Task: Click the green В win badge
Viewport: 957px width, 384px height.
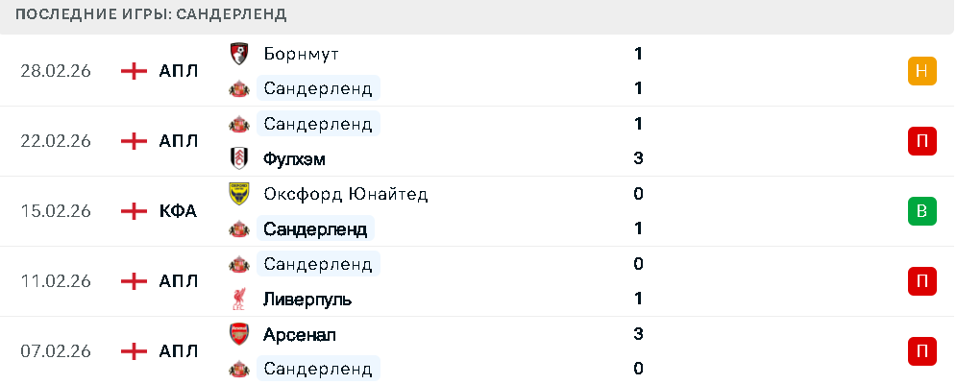Action: [921, 211]
